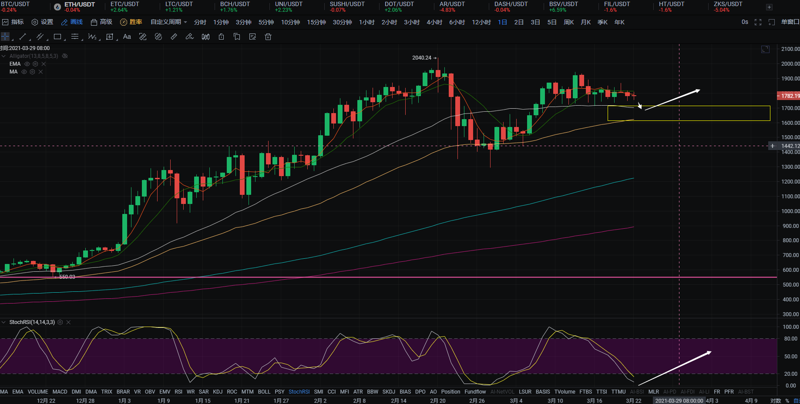The height and width of the screenshot is (404, 800).
Task: Add a new trading pair with plus icon
Action: pos(769,7)
